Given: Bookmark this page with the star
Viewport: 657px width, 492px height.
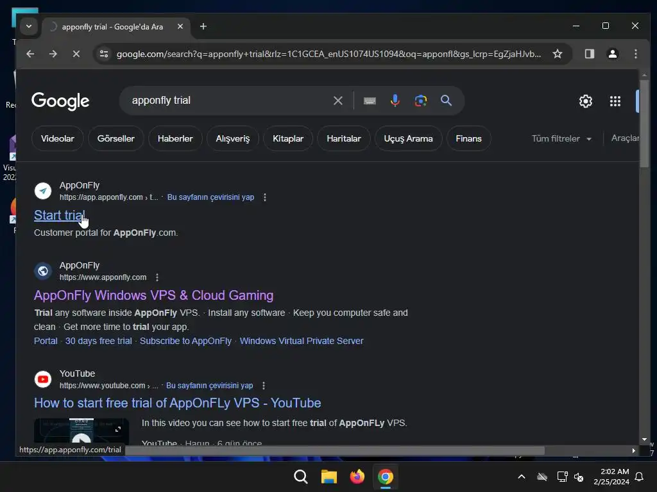Looking at the screenshot, I should pos(558,54).
